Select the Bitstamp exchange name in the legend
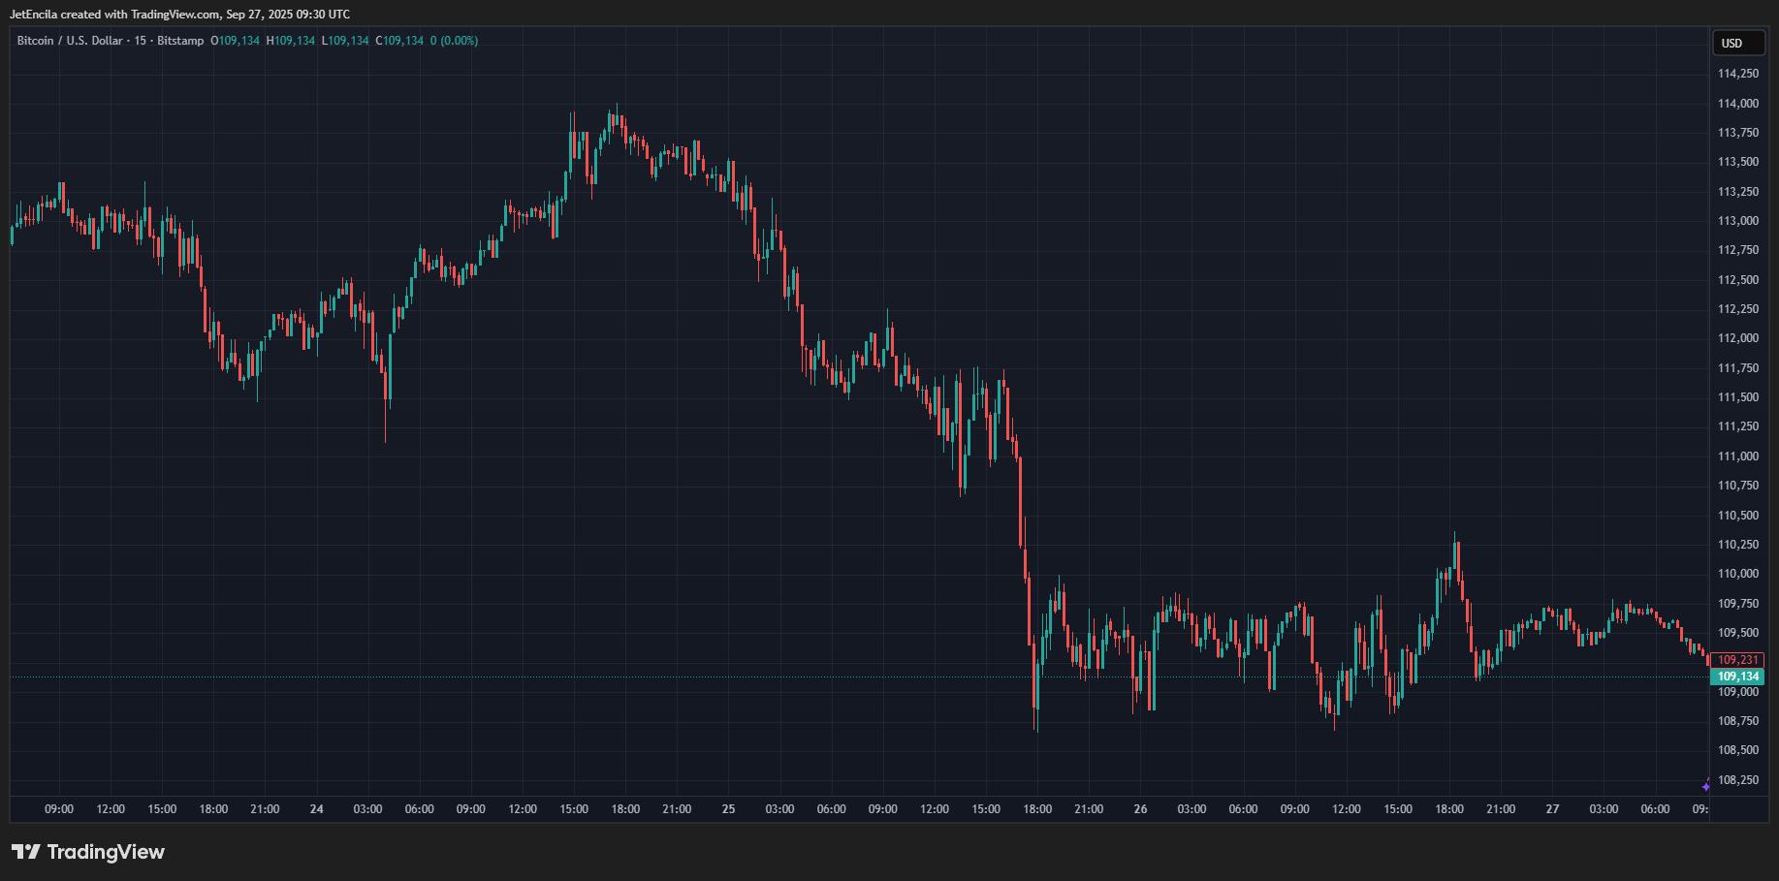 tap(181, 41)
